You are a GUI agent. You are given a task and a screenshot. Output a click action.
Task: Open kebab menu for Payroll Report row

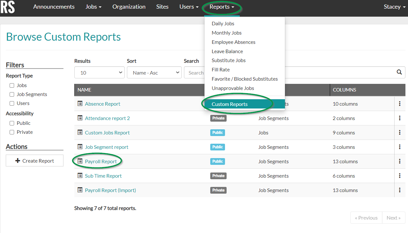pos(400,161)
